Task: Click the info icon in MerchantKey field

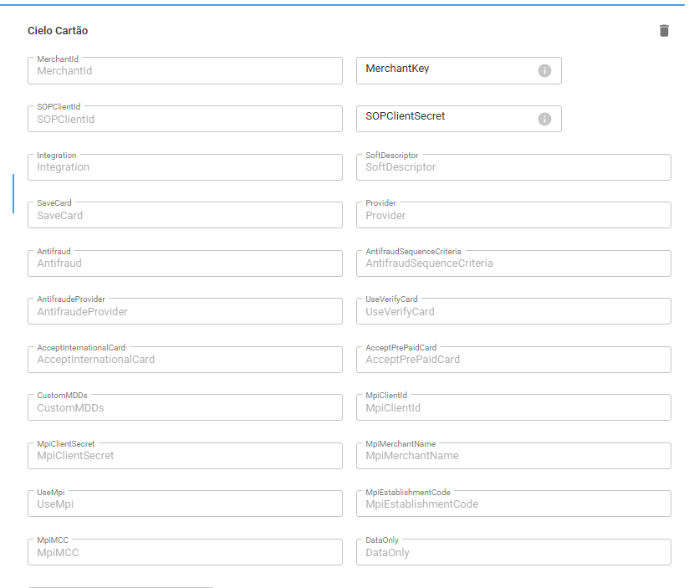Action: click(544, 70)
